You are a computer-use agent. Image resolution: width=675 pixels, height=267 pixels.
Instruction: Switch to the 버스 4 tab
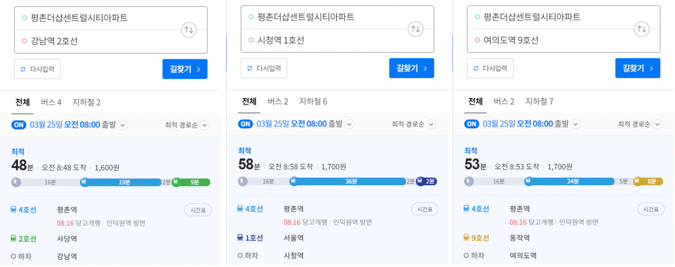(x=51, y=102)
